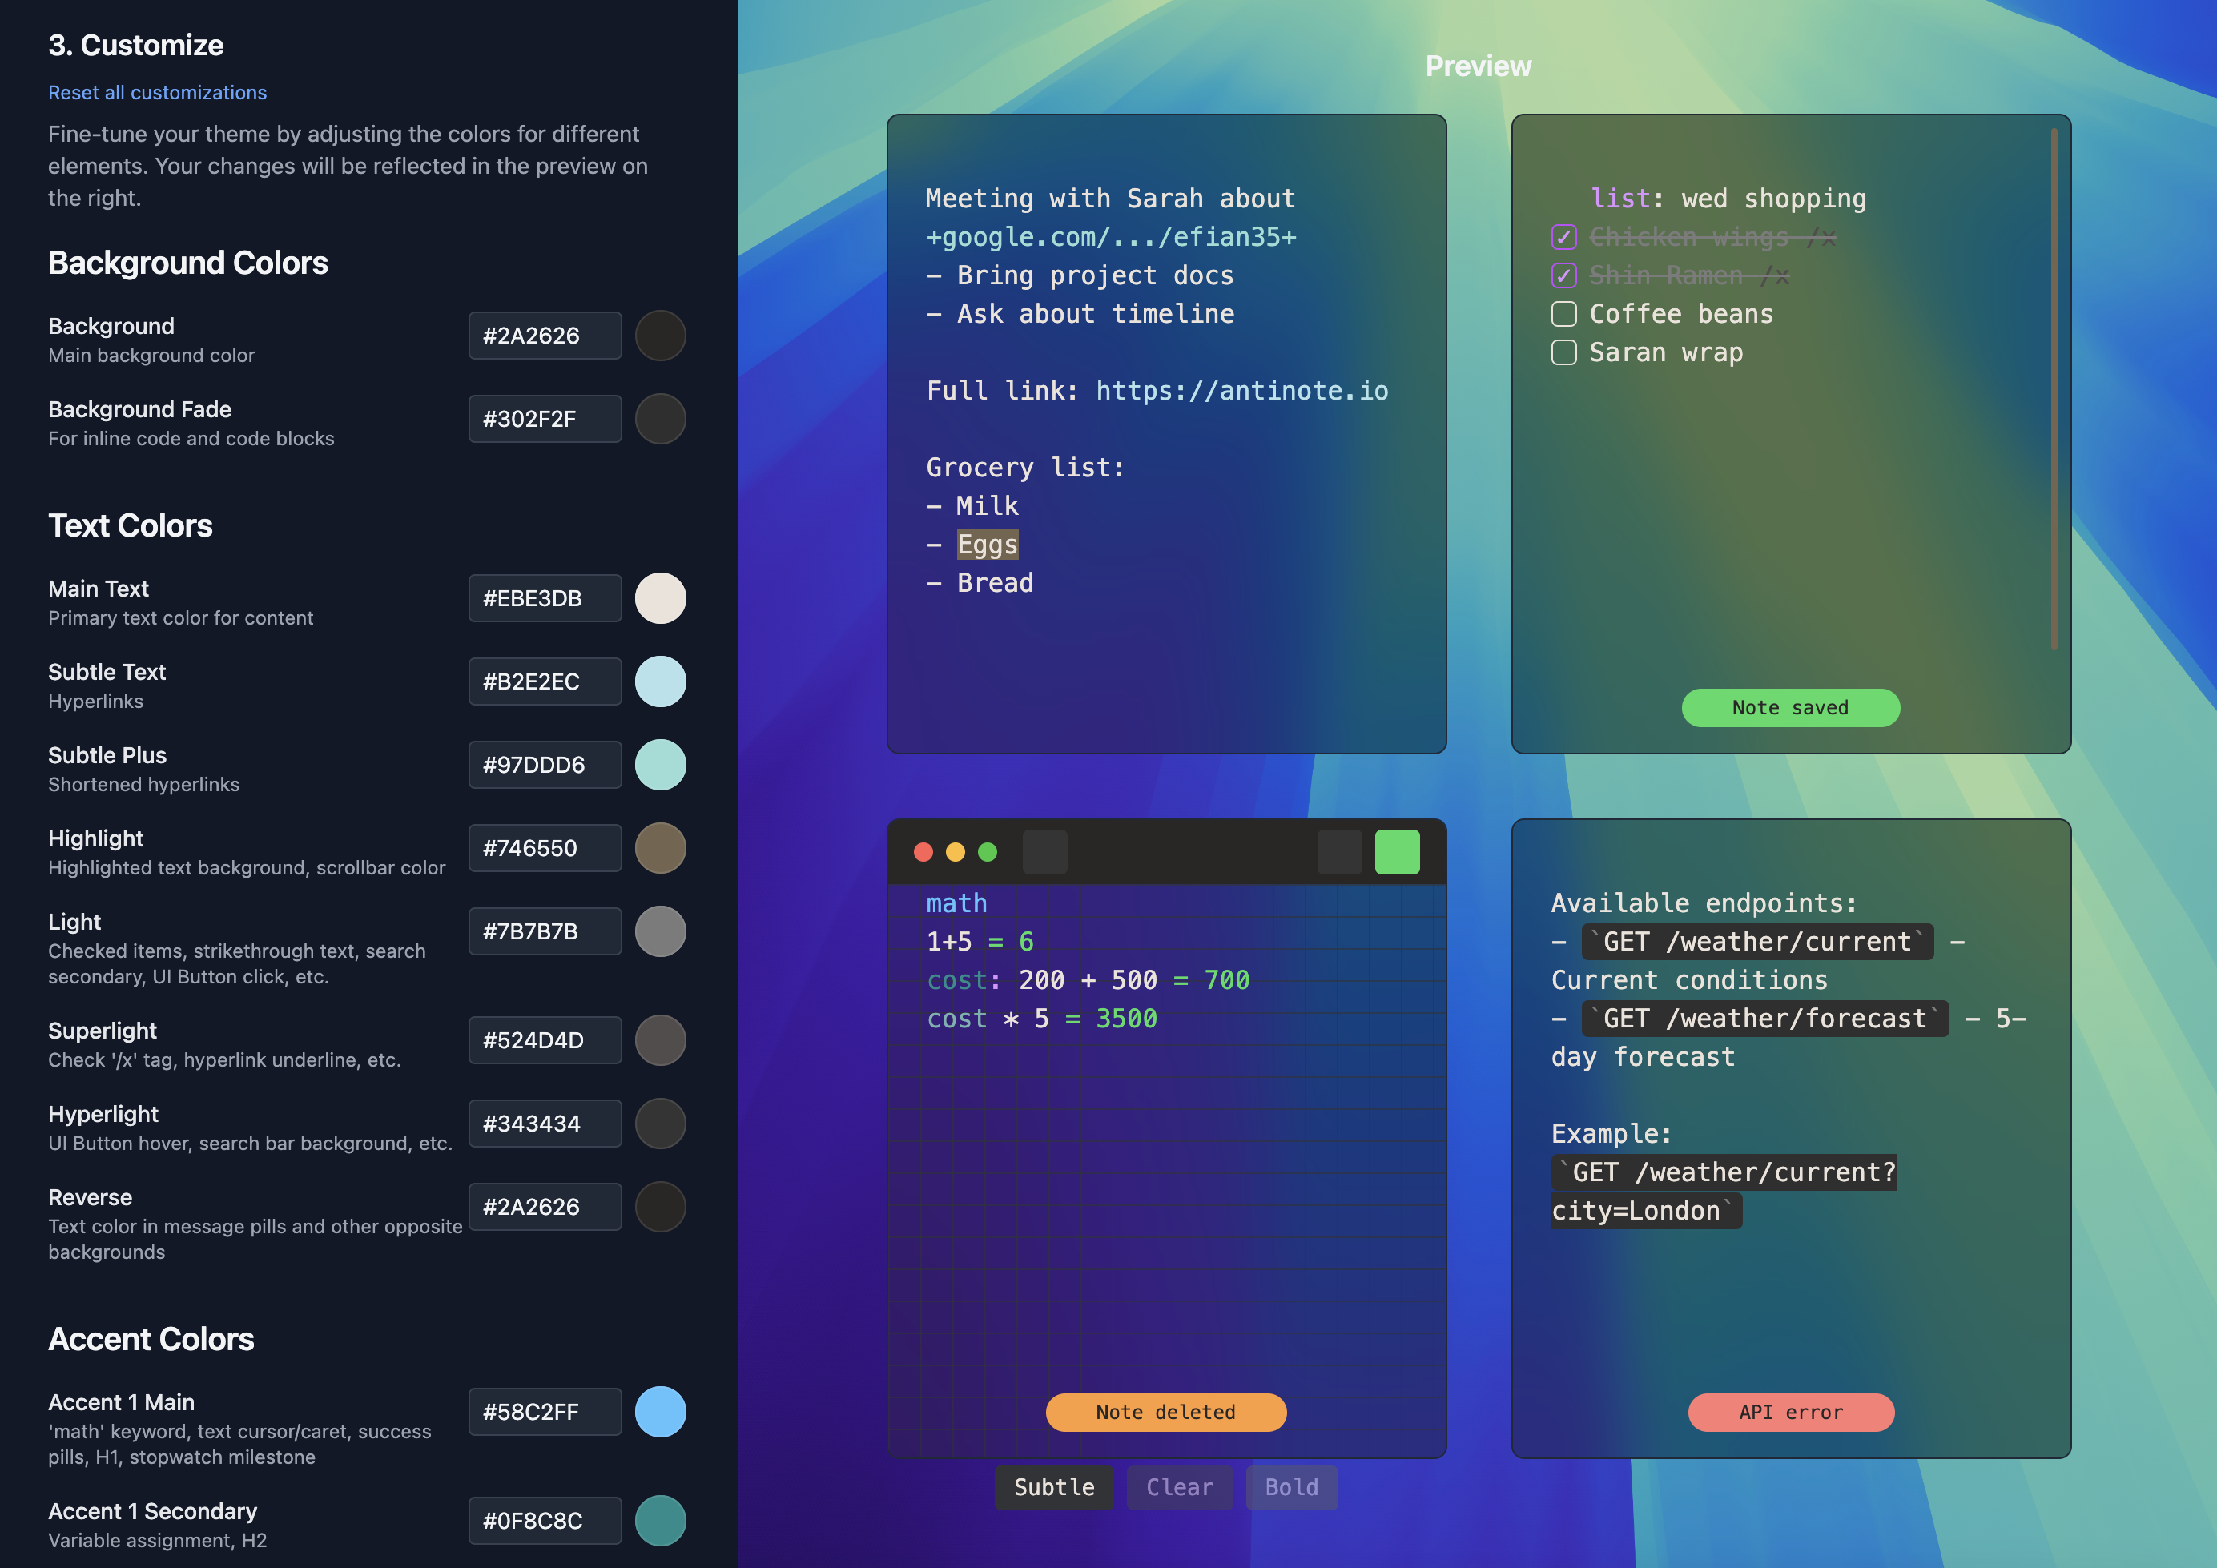Click the Subtle Text hex value field
This screenshot has width=2217, height=1568.
click(545, 681)
